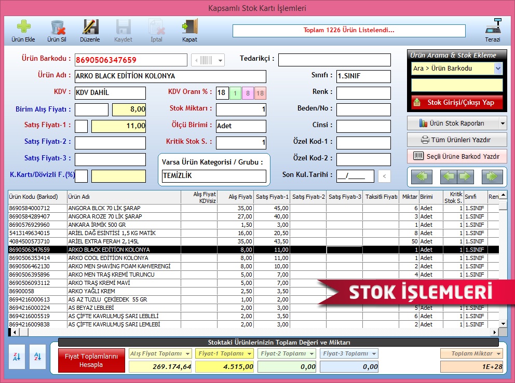Set KDV rate with red 18 swatch
The height and width of the screenshot is (383, 515).
coord(260,93)
